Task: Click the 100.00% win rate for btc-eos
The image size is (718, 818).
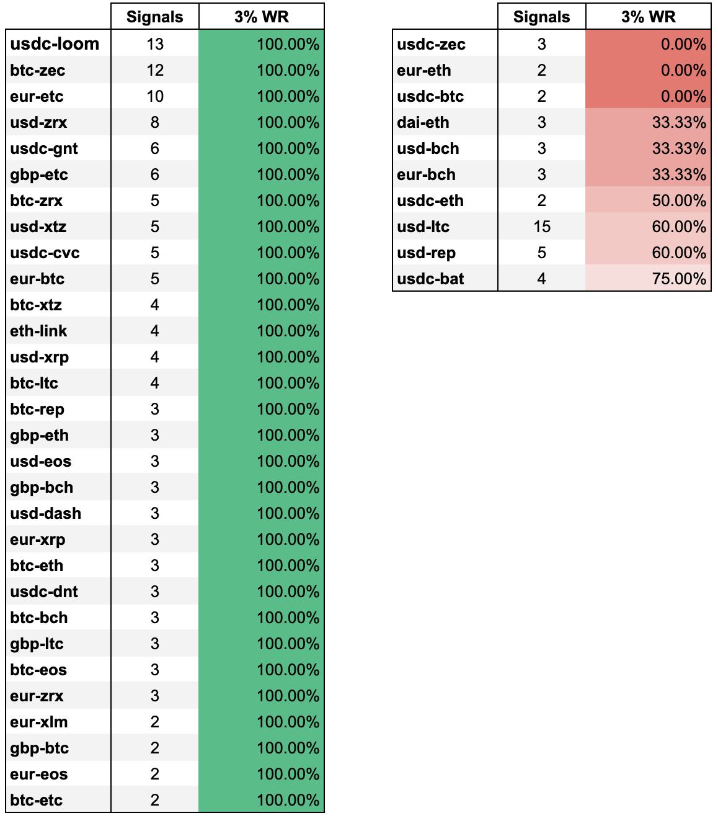Action: coord(261,670)
